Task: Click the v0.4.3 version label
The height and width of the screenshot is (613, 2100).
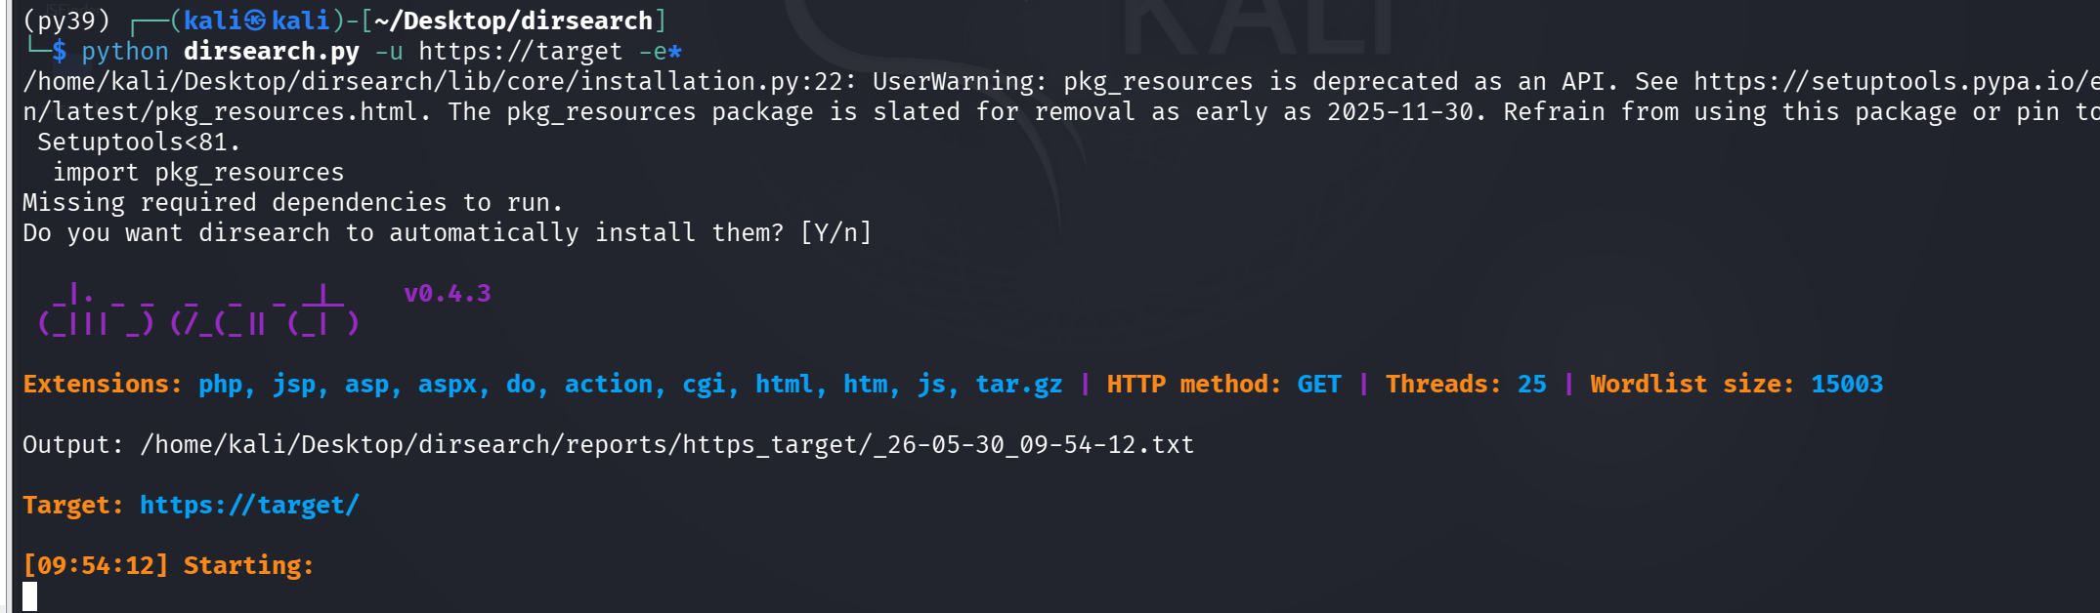Action: click(448, 294)
